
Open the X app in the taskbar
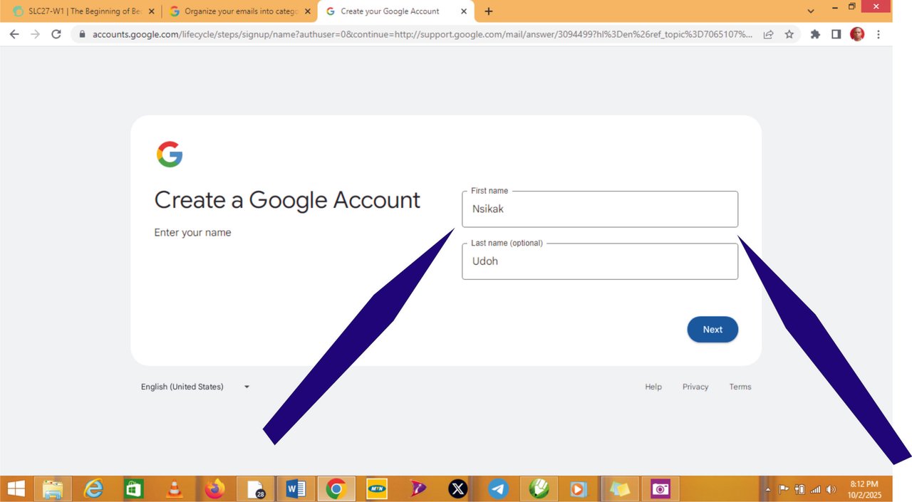coord(458,488)
